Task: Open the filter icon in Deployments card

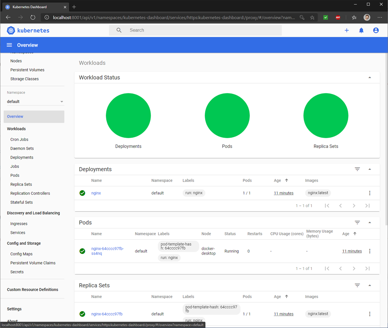Action: [x=357, y=169]
